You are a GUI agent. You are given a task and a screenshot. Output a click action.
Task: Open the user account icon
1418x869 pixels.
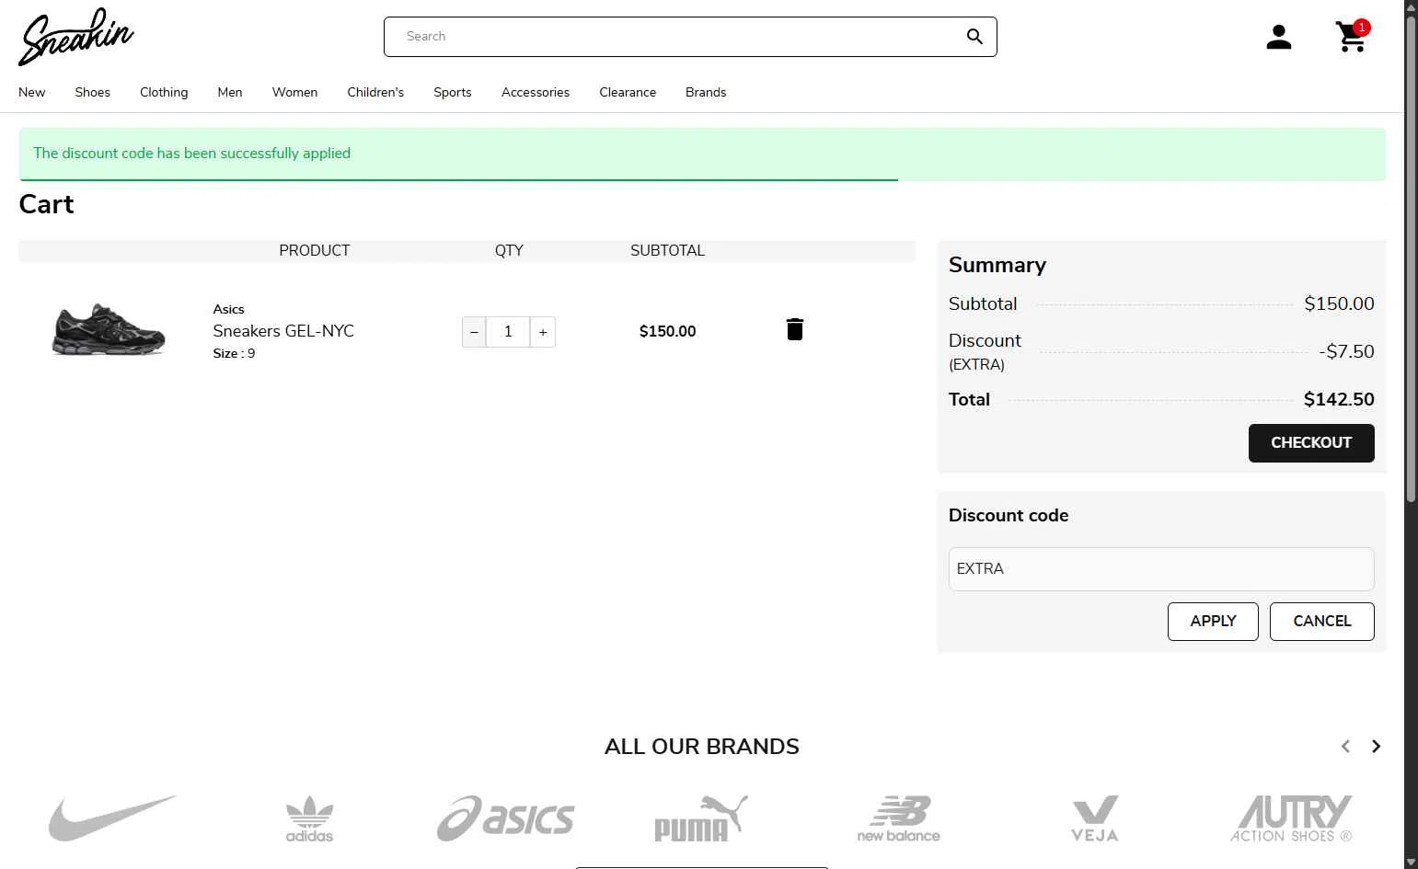pos(1278,37)
